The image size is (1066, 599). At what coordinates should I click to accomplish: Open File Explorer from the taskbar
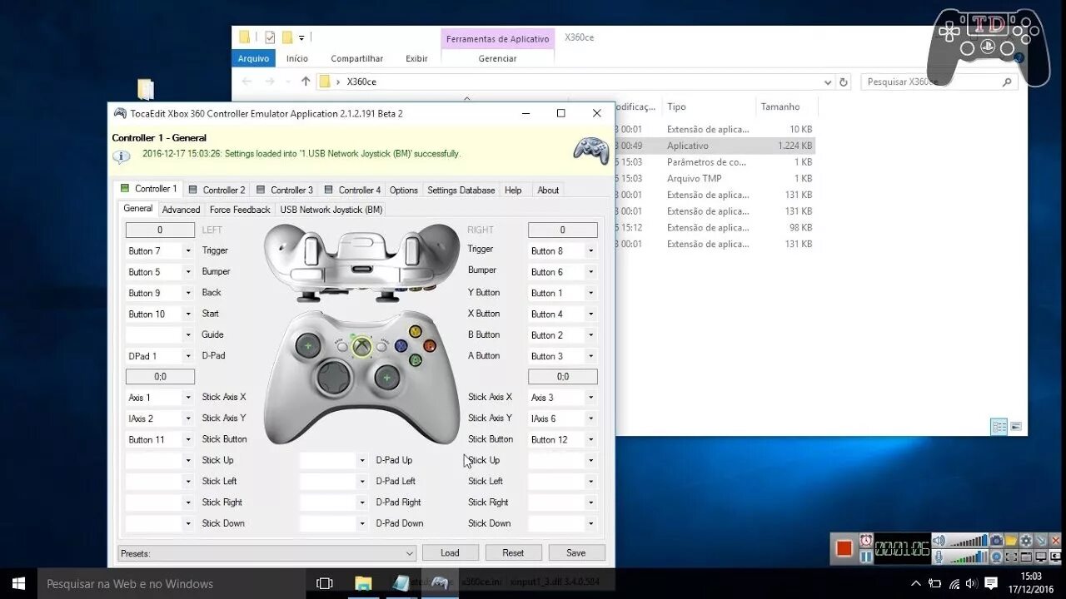tap(363, 583)
